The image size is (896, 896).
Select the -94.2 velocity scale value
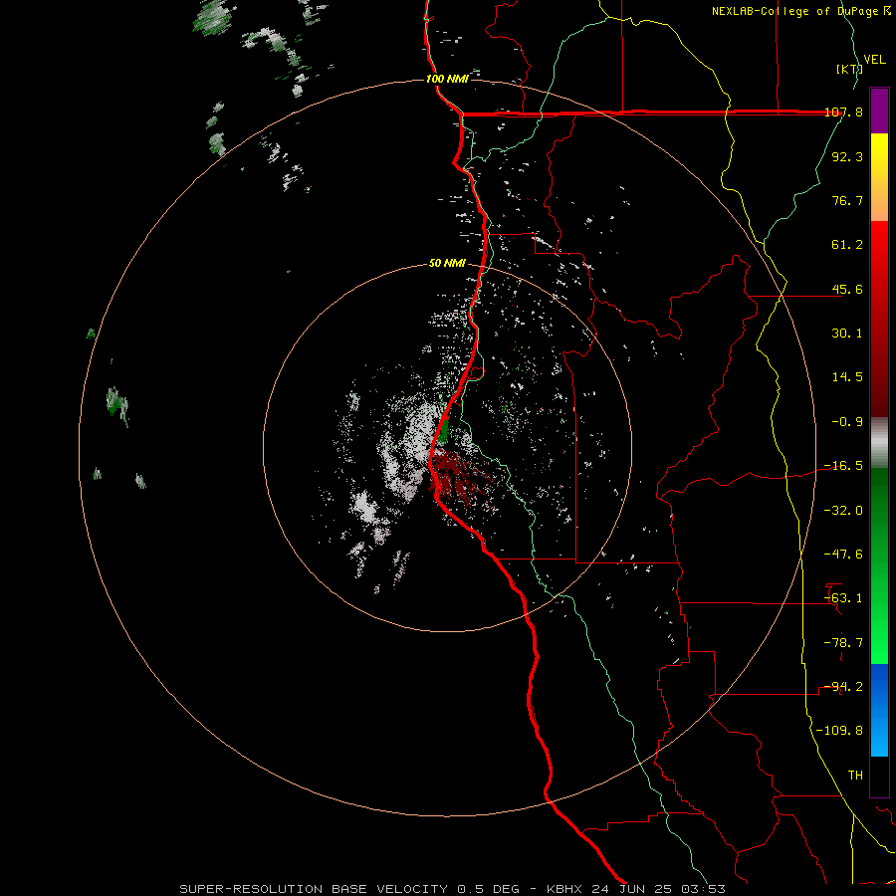(844, 687)
